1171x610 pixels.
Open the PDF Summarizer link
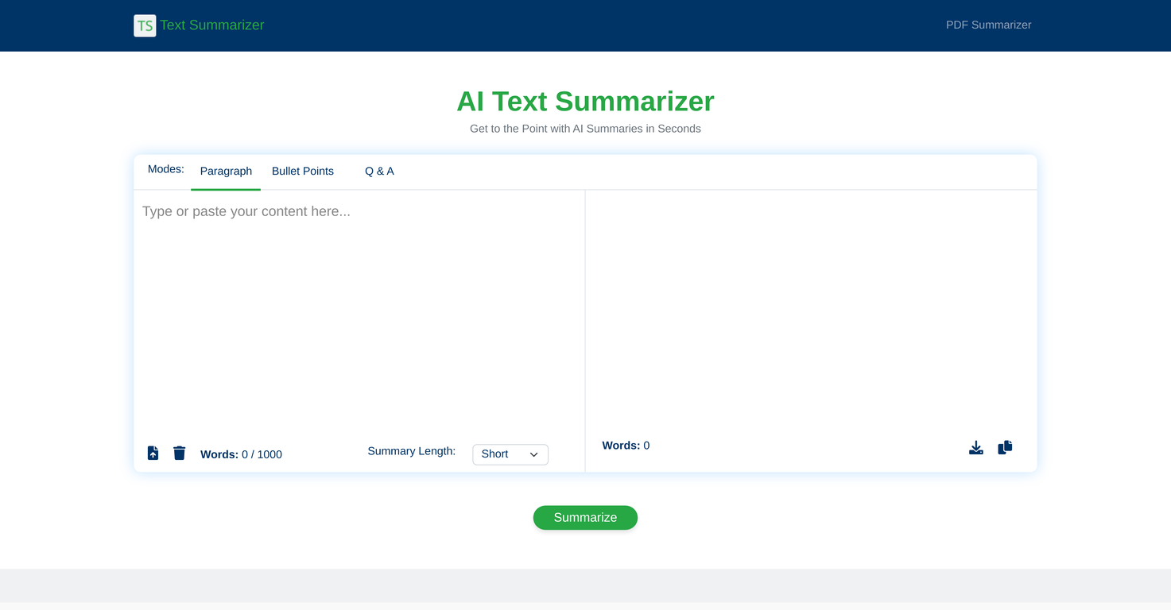988,25
